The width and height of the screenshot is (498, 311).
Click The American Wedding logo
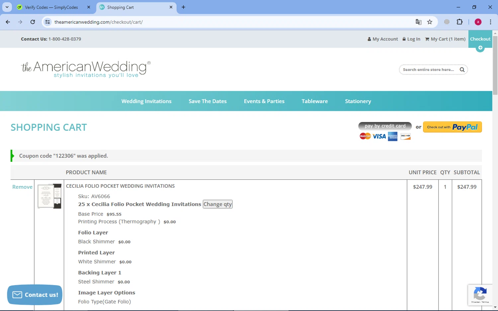86,69
